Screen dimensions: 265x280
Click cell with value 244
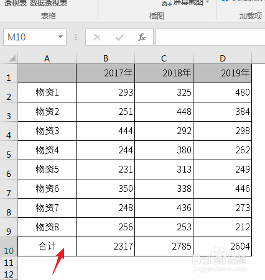click(106, 150)
